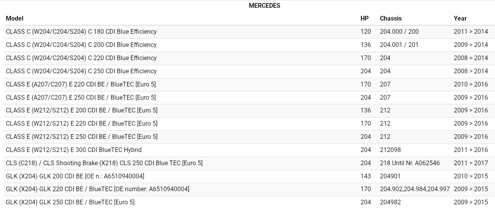Click the MERCEDES table title
This screenshot has height=209, width=495.
(264, 6)
